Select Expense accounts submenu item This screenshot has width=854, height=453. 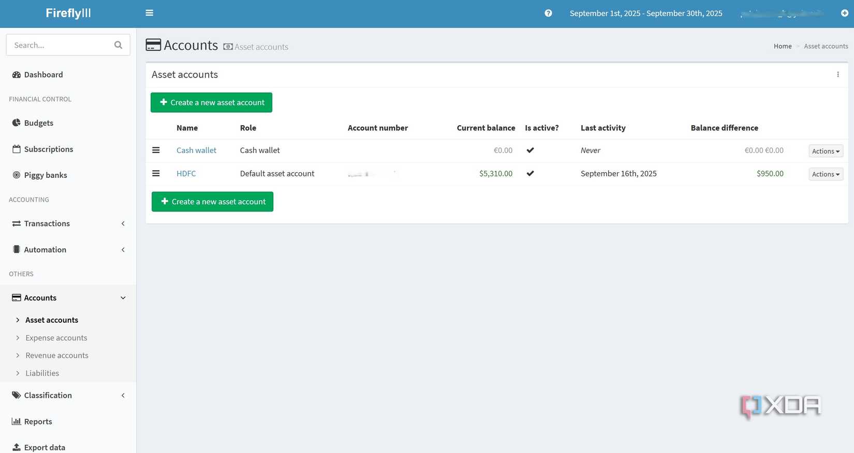[x=56, y=338]
